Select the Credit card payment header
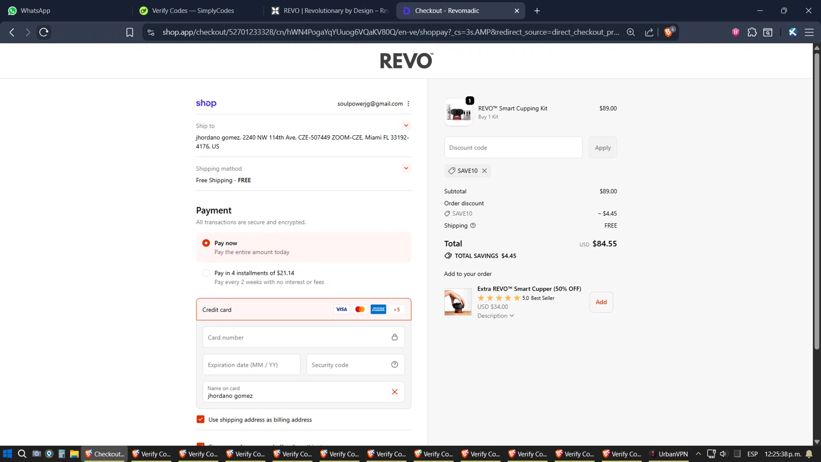 304,309
